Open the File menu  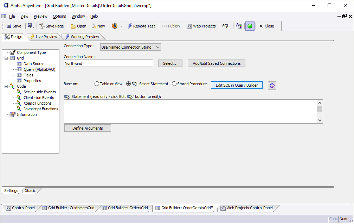pyautogui.click(x=12, y=16)
